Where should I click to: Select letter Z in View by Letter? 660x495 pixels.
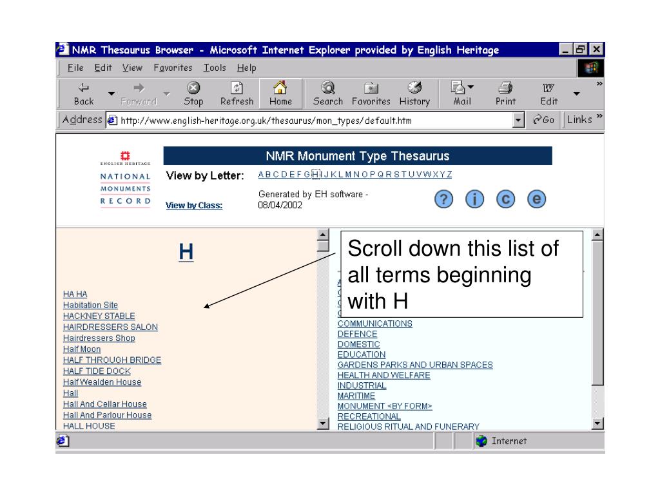[x=449, y=175]
